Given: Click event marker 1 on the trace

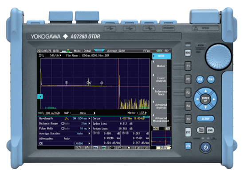Looking at the screenshot, I should coord(67,83).
